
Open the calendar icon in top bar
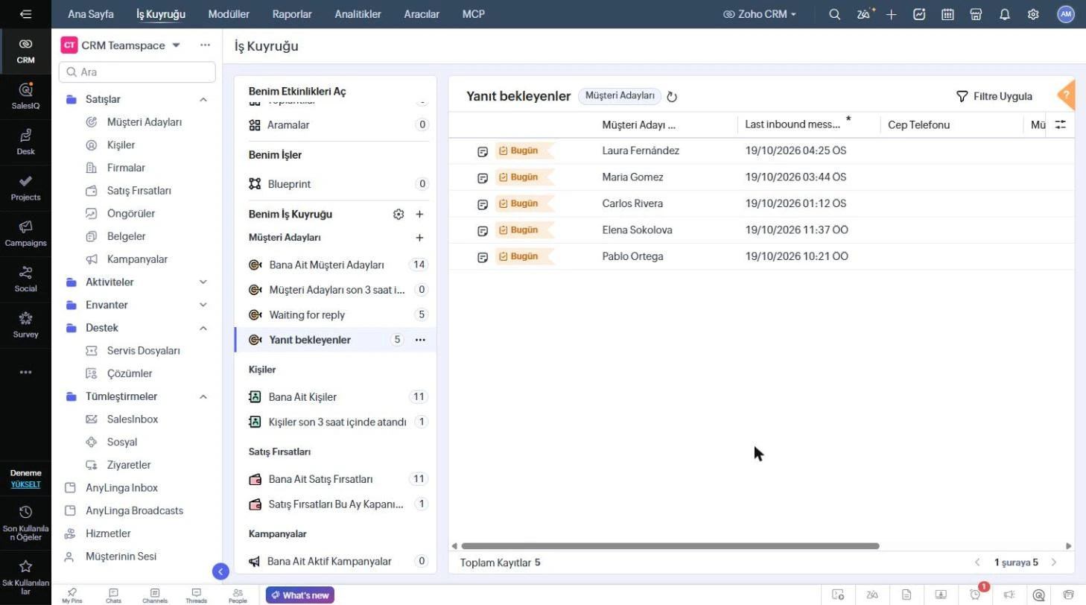click(x=947, y=14)
